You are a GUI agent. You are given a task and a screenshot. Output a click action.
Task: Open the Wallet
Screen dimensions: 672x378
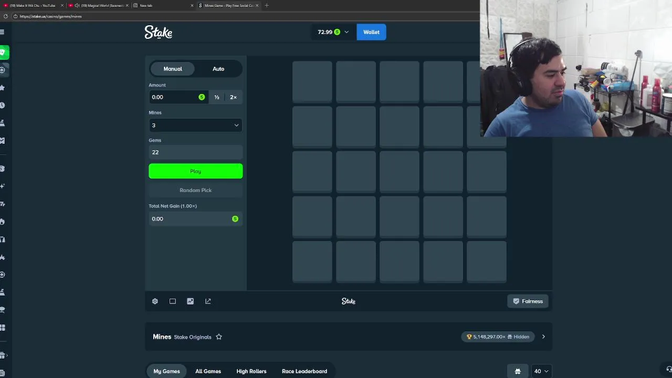[x=371, y=32]
